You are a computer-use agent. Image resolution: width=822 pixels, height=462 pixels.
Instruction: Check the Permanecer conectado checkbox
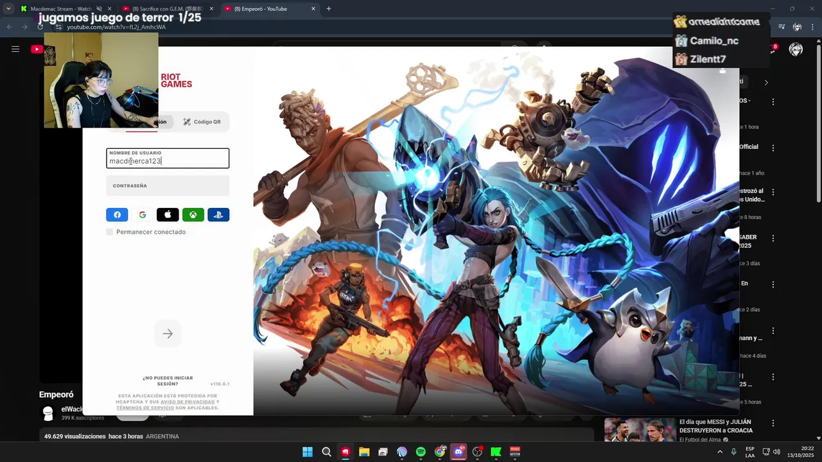click(x=110, y=232)
